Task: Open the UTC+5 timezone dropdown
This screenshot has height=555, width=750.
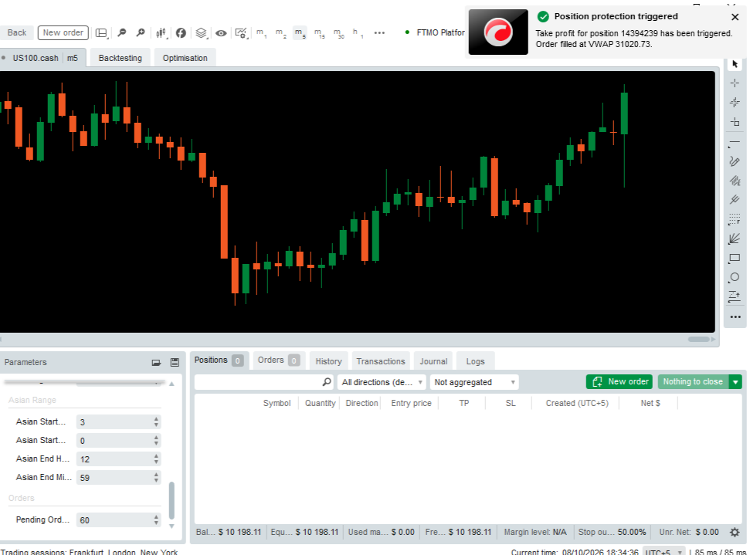Action: point(664,552)
